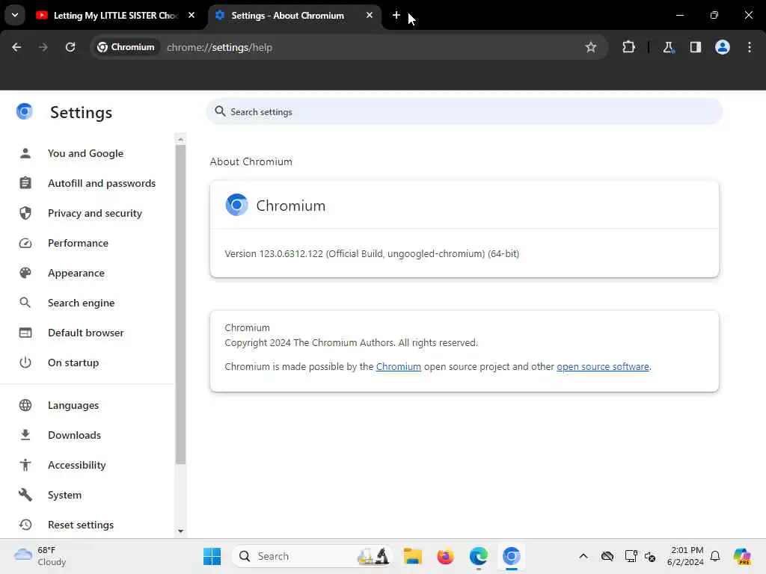Click the Version 123.0.6312.122 text
This screenshot has width=766, height=574.
(372, 254)
